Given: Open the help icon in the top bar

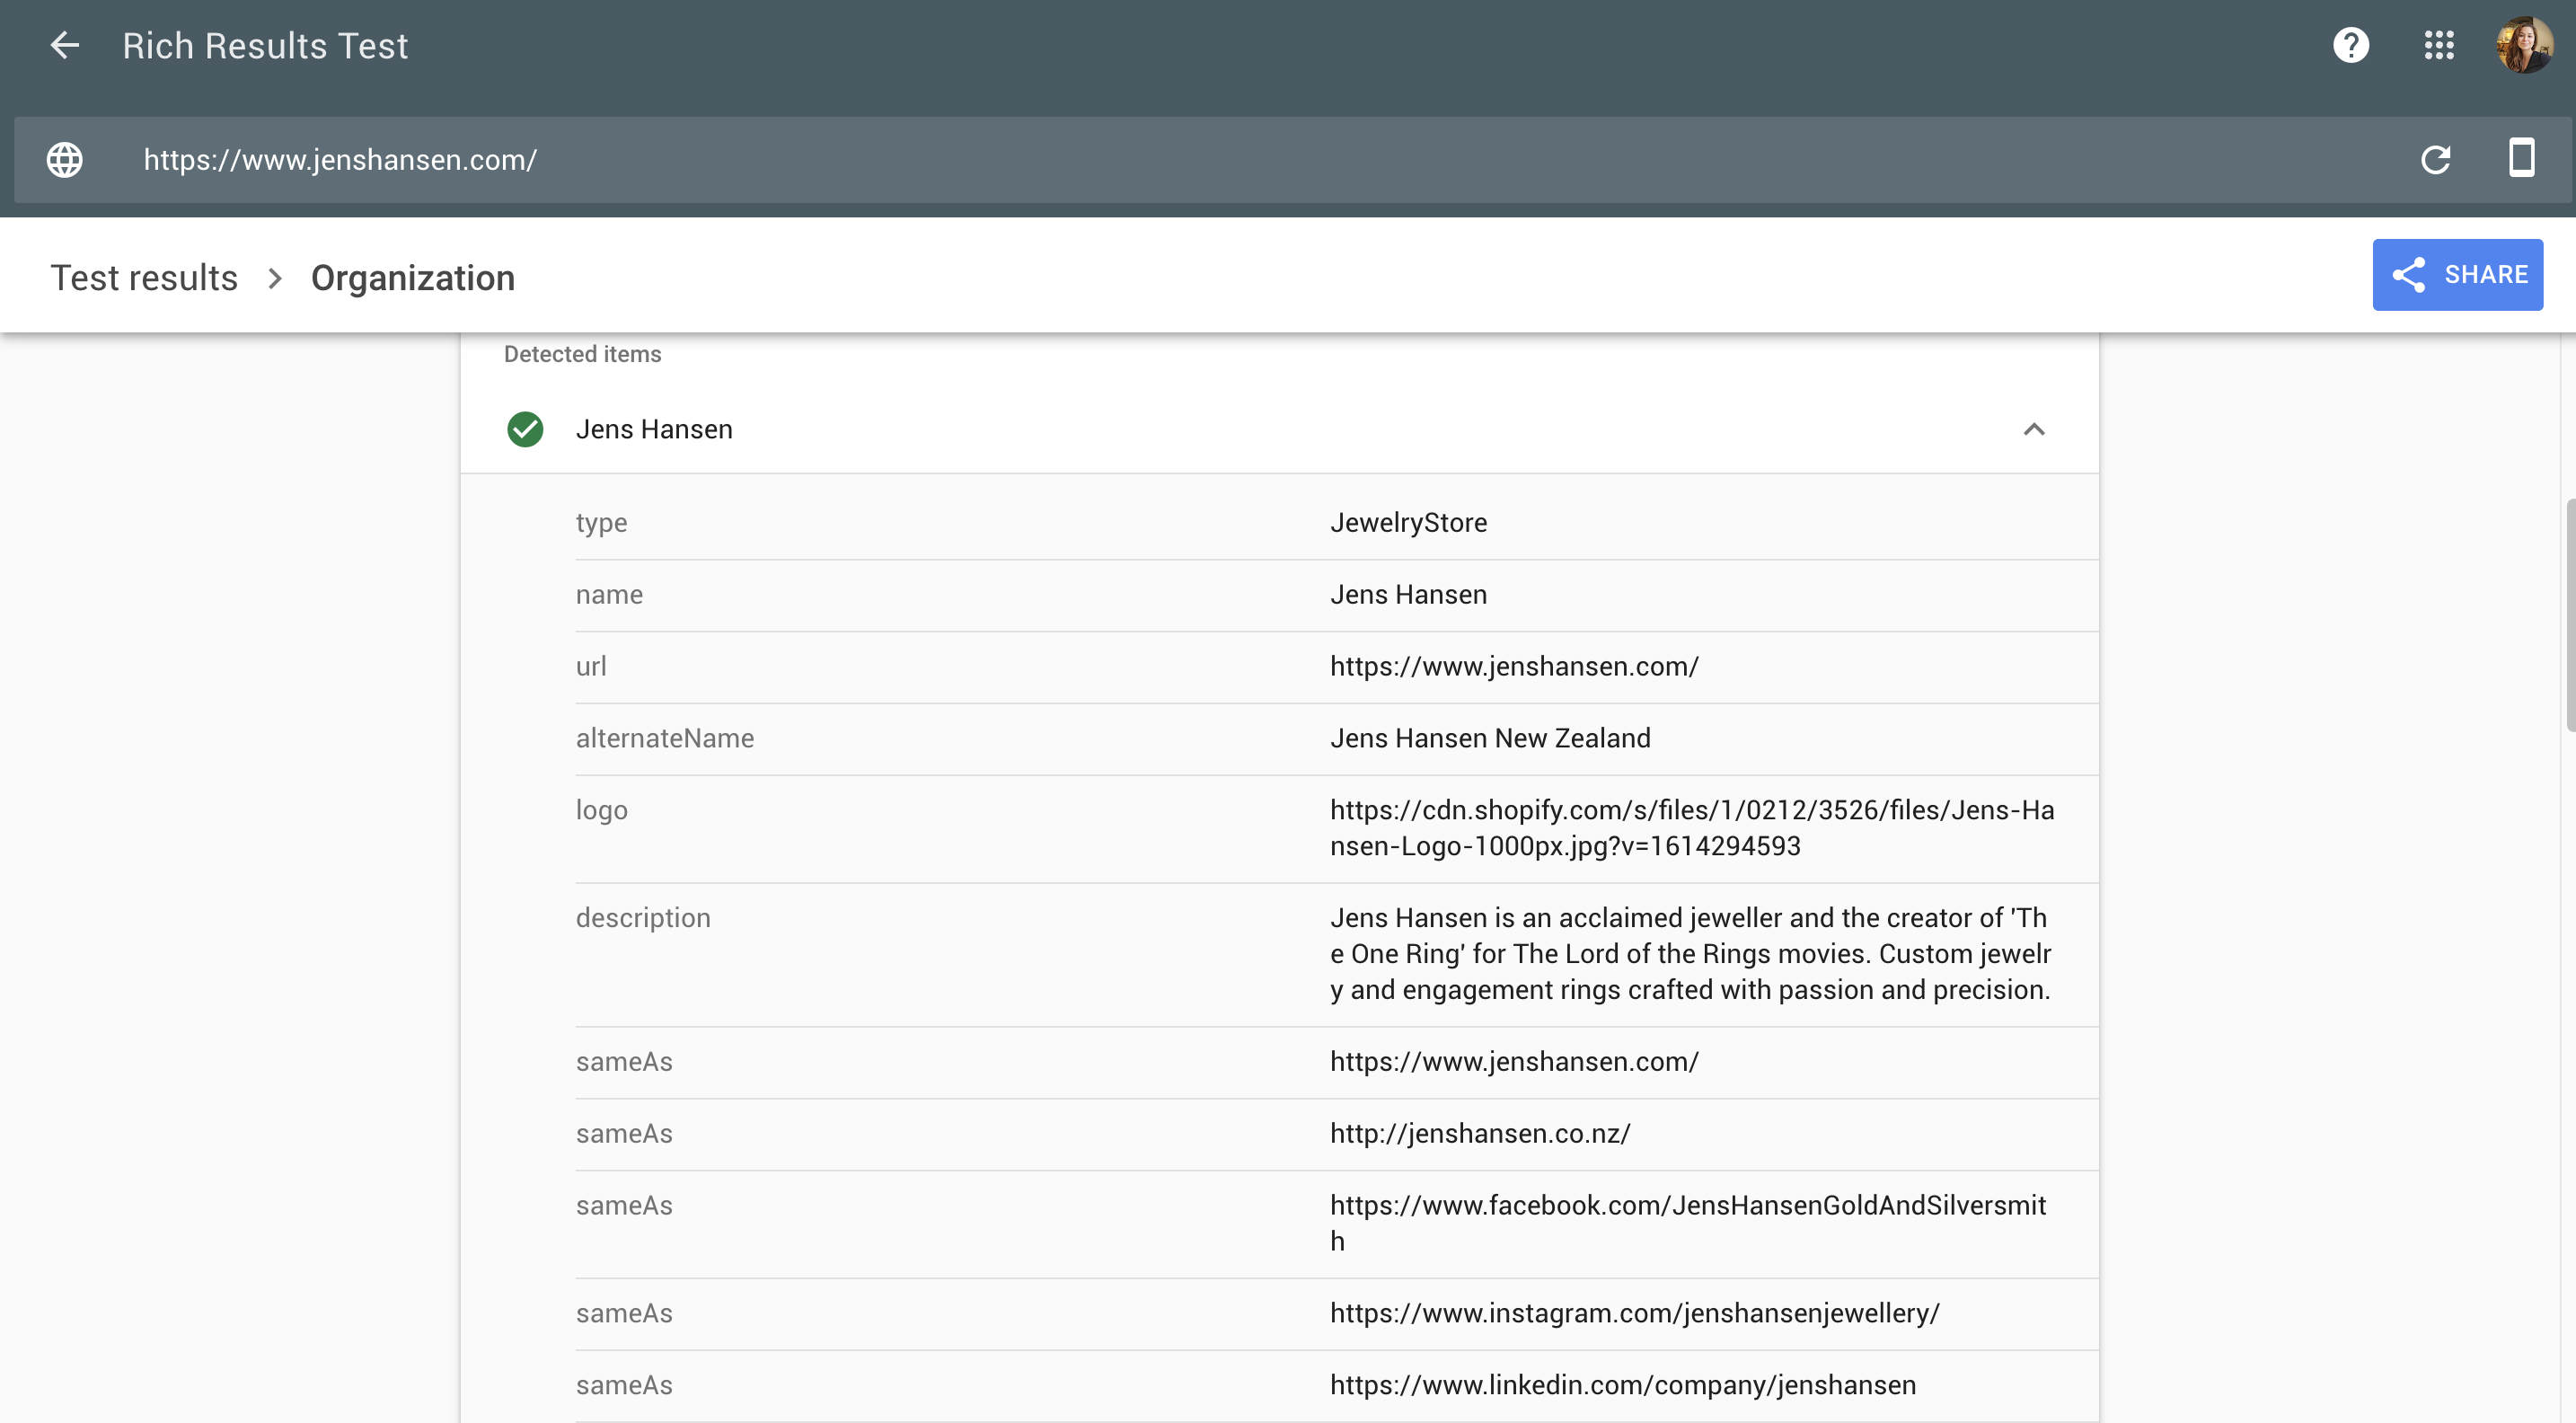Looking at the screenshot, I should tap(2351, 45).
